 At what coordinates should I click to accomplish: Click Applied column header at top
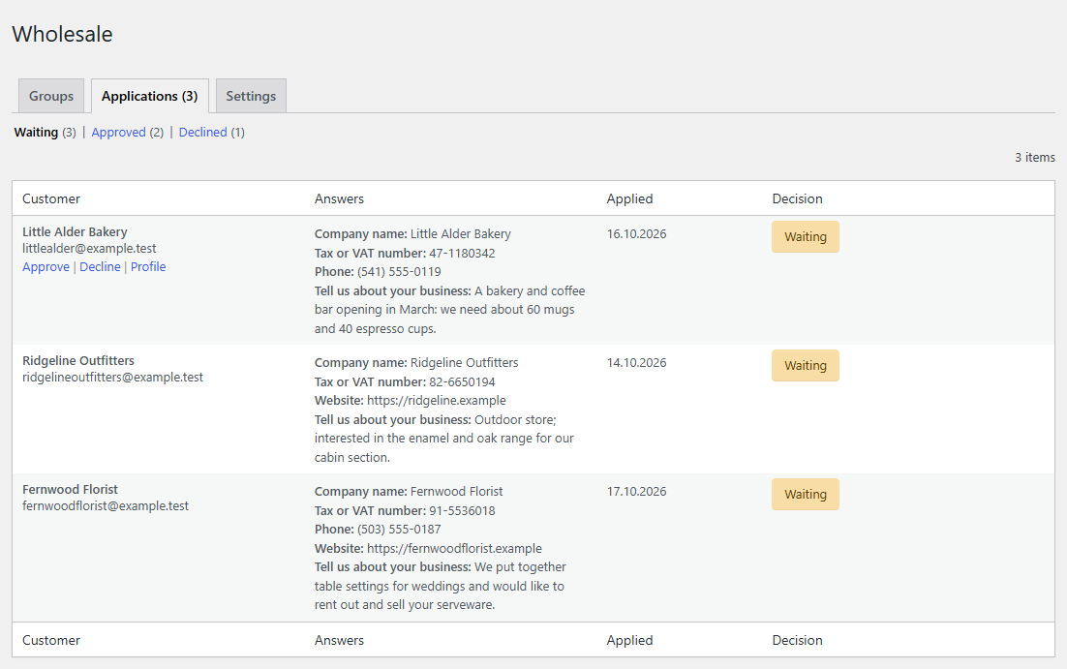(x=629, y=198)
